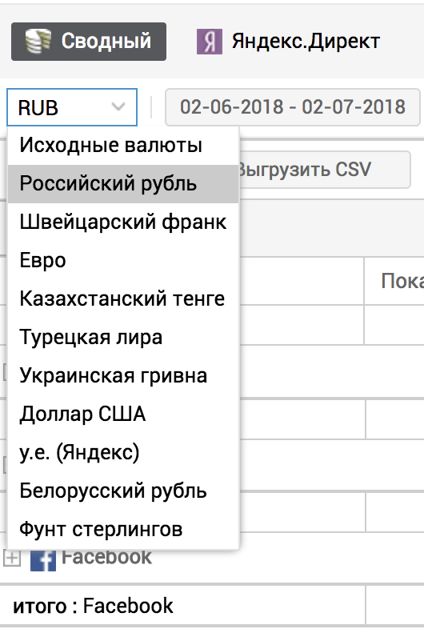Click the Yandex Я logo icon
The height and width of the screenshot is (629, 424).
tap(209, 42)
